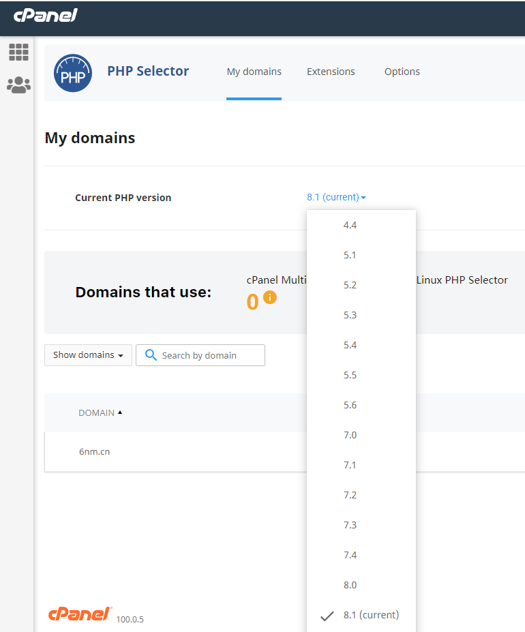Switch to the Extensions tab
The height and width of the screenshot is (632, 525).
[x=331, y=72]
